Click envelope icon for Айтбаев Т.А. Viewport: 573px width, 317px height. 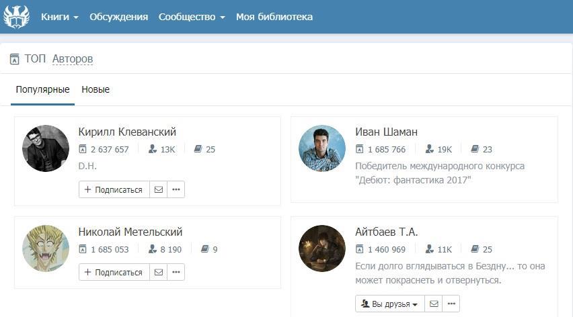point(434,304)
